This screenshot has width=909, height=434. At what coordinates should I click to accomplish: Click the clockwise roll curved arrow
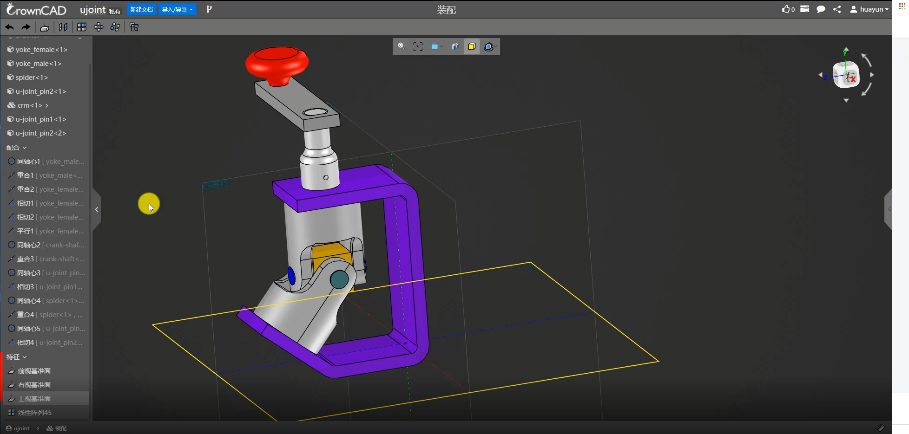pos(866,90)
